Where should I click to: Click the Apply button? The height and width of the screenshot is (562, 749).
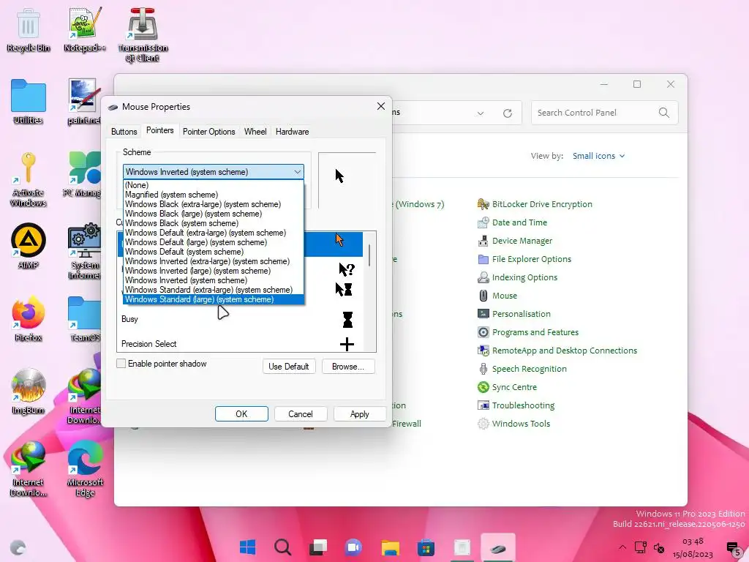pyautogui.click(x=360, y=414)
